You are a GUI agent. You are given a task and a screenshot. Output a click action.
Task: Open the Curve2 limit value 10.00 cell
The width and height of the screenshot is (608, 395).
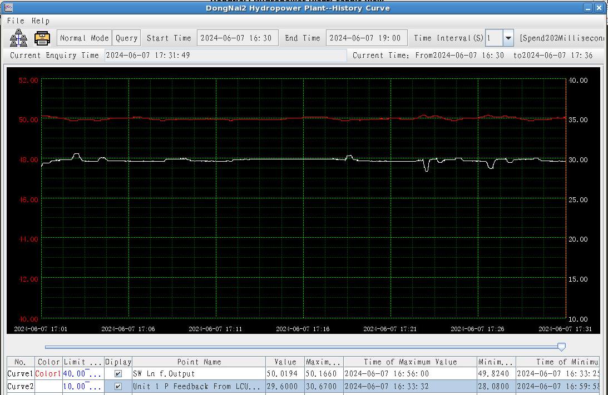[83, 386]
